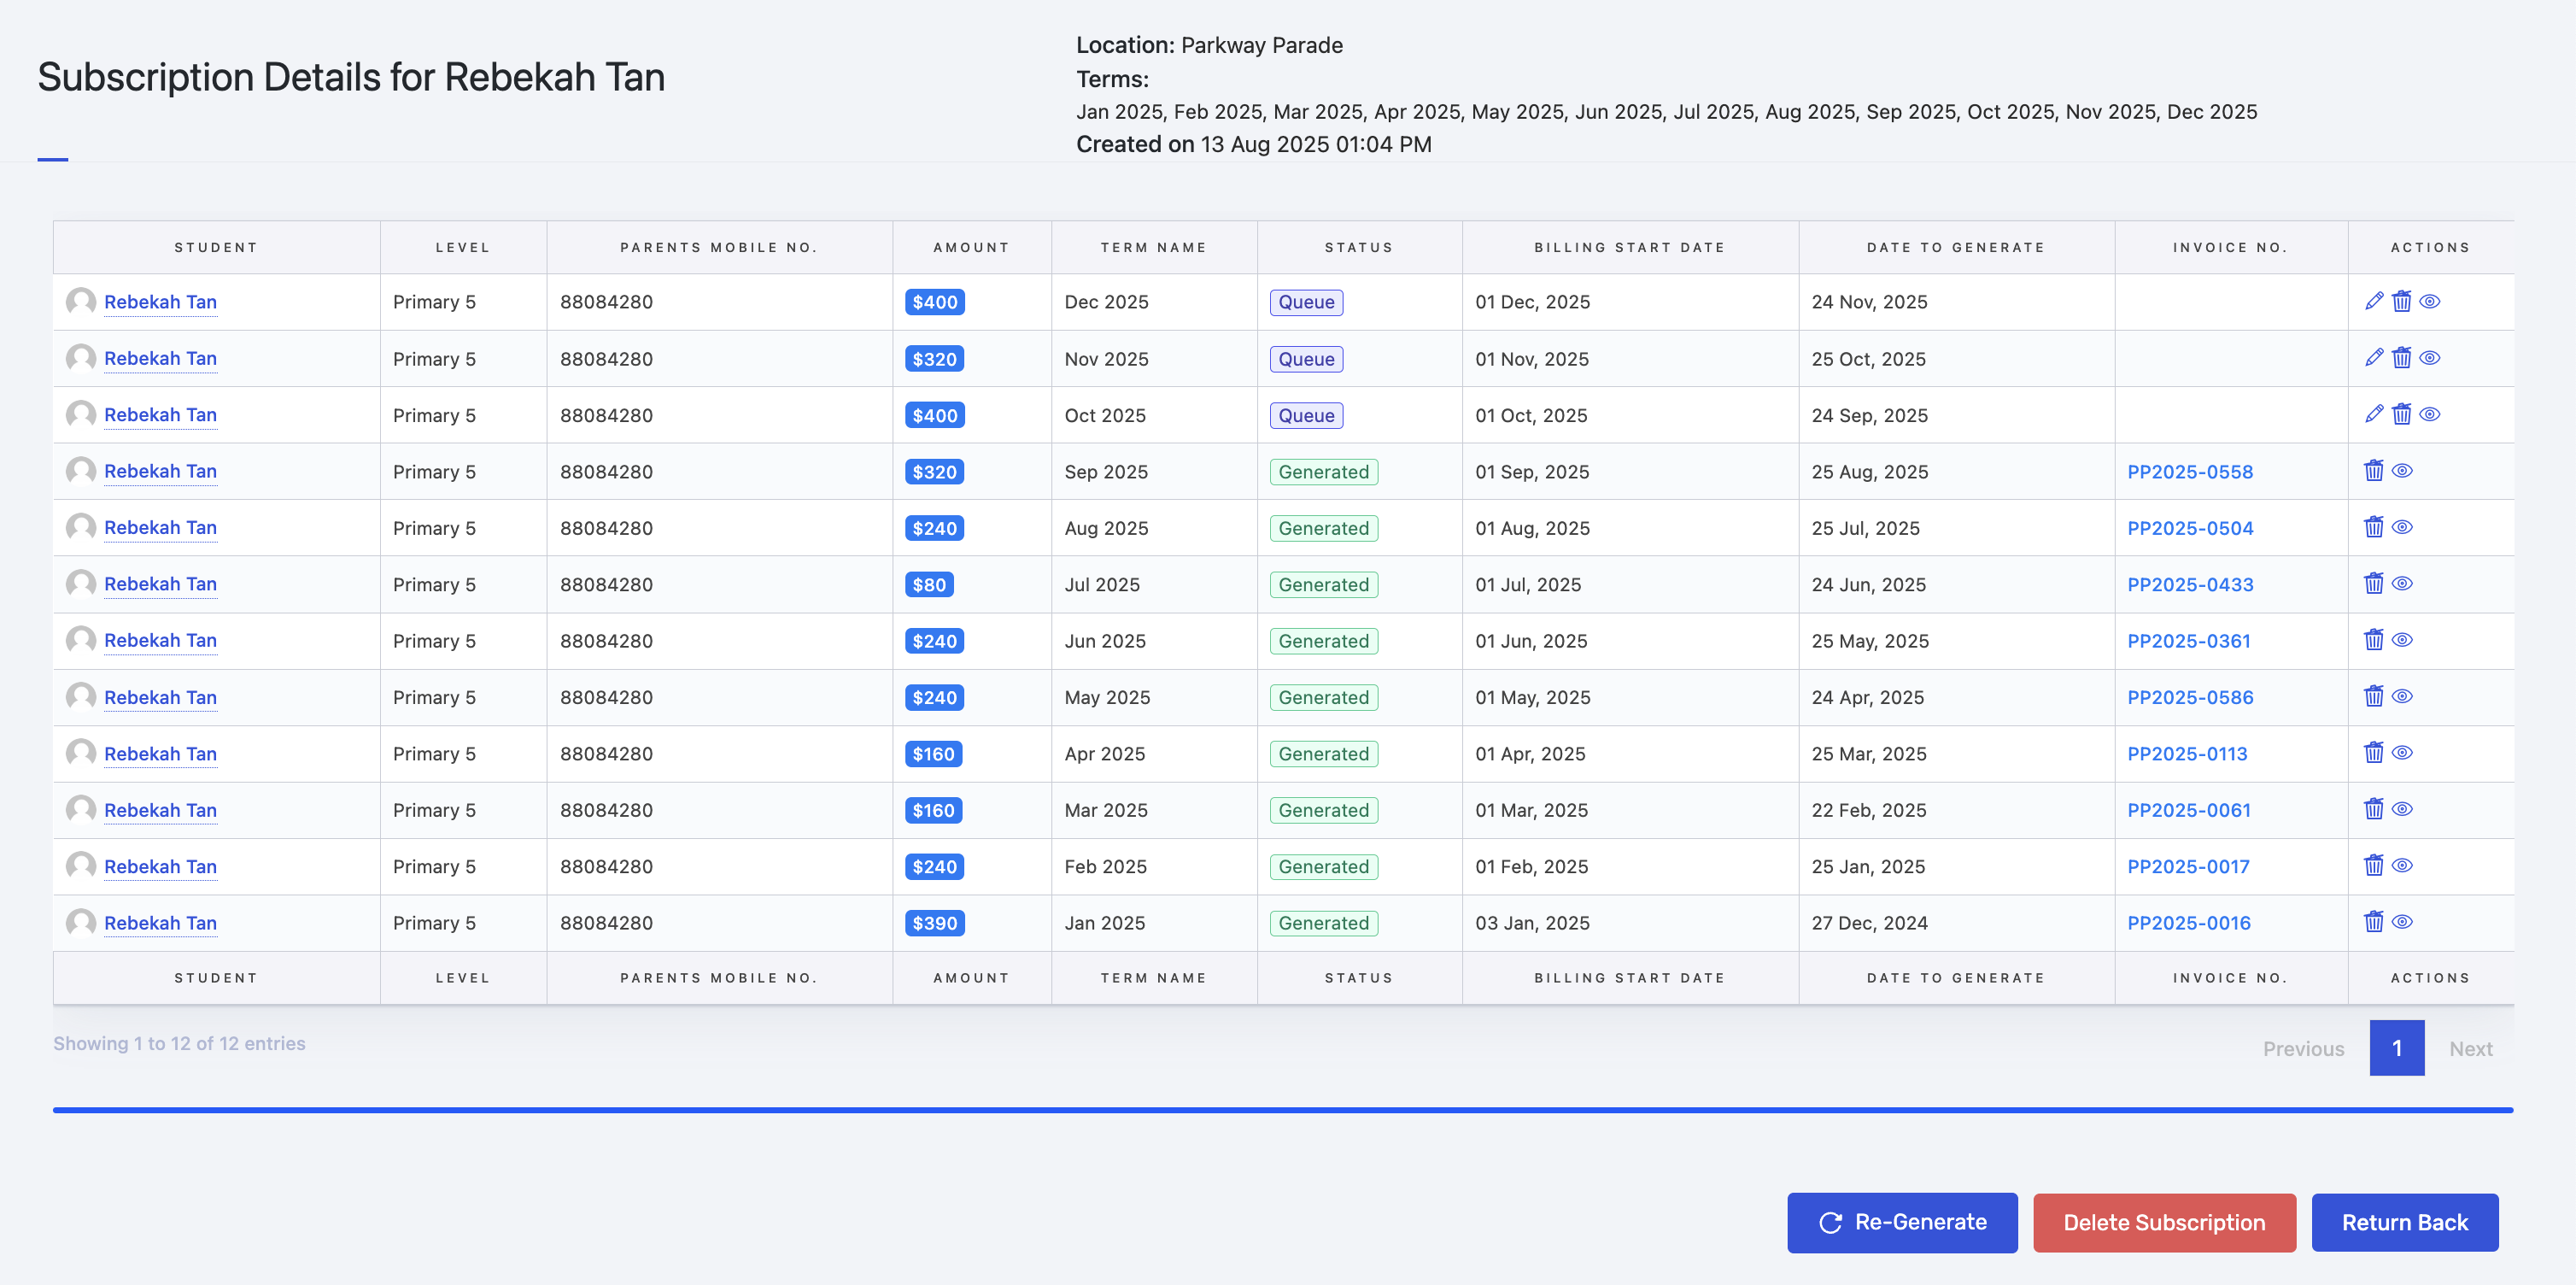Click the $80 amount badge
The height and width of the screenshot is (1285, 2576).
click(928, 585)
